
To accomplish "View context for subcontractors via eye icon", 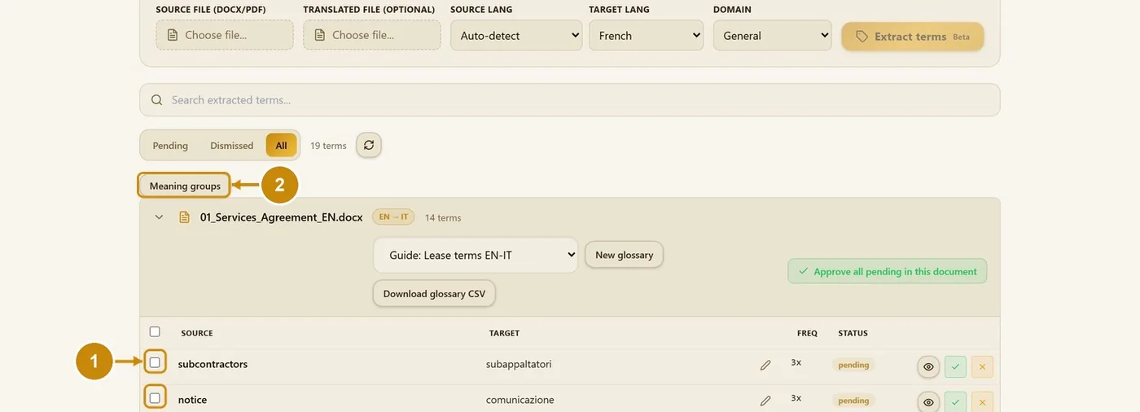I will [x=928, y=366].
